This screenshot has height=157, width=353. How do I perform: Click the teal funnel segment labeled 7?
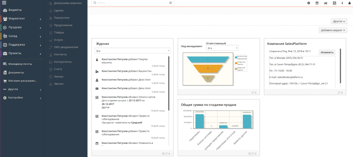click(x=208, y=59)
